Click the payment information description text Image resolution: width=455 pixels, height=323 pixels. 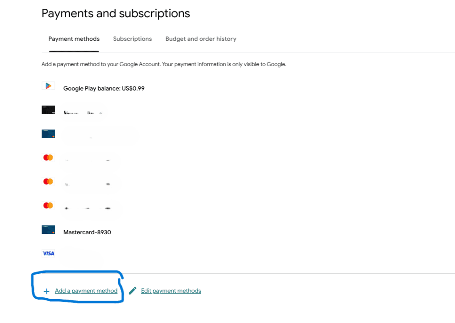(164, 64)
